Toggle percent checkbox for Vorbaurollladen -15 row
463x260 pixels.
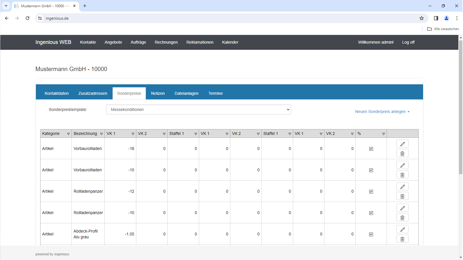click(371, 170)
